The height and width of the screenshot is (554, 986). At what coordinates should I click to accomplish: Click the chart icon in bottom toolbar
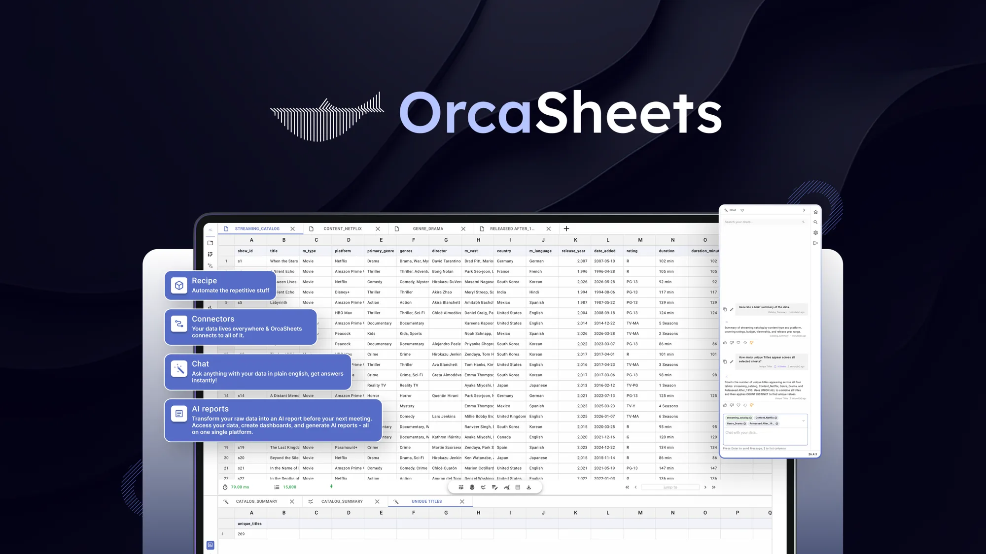click(x=506, y=488)
